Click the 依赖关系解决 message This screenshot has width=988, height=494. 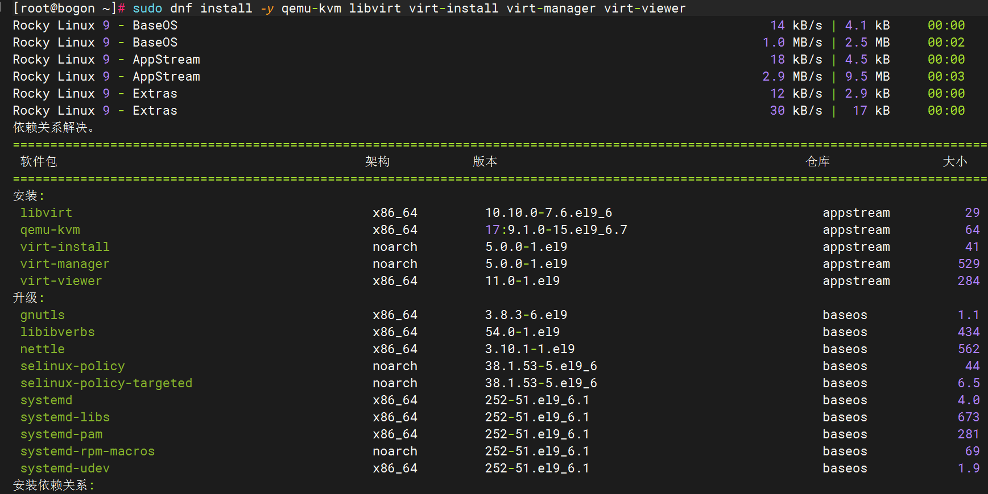point(53,128)
